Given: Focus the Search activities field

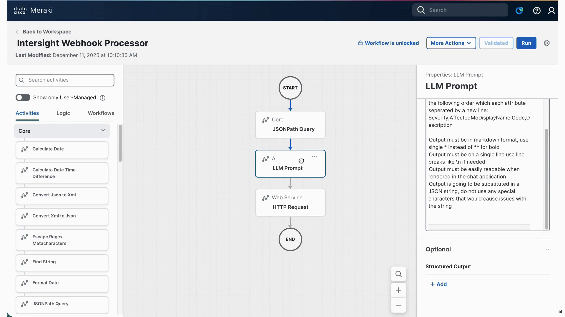Looking at the screenshot, I should (65, 80).
